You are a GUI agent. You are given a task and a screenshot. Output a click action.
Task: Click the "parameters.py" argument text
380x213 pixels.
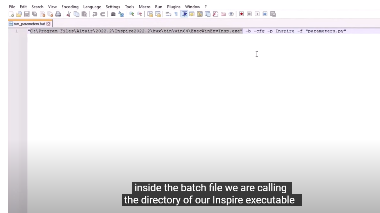(x=326, y=31)
